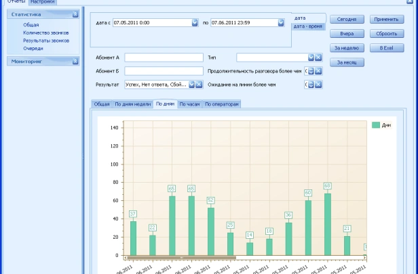Screen dimensions: 418x274
Task: Clear call duration filter with X icon
Action: tap(318, 71)
